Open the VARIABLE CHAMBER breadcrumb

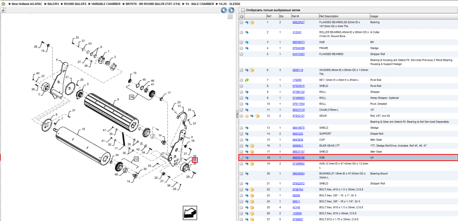click(x=106, y=4)
